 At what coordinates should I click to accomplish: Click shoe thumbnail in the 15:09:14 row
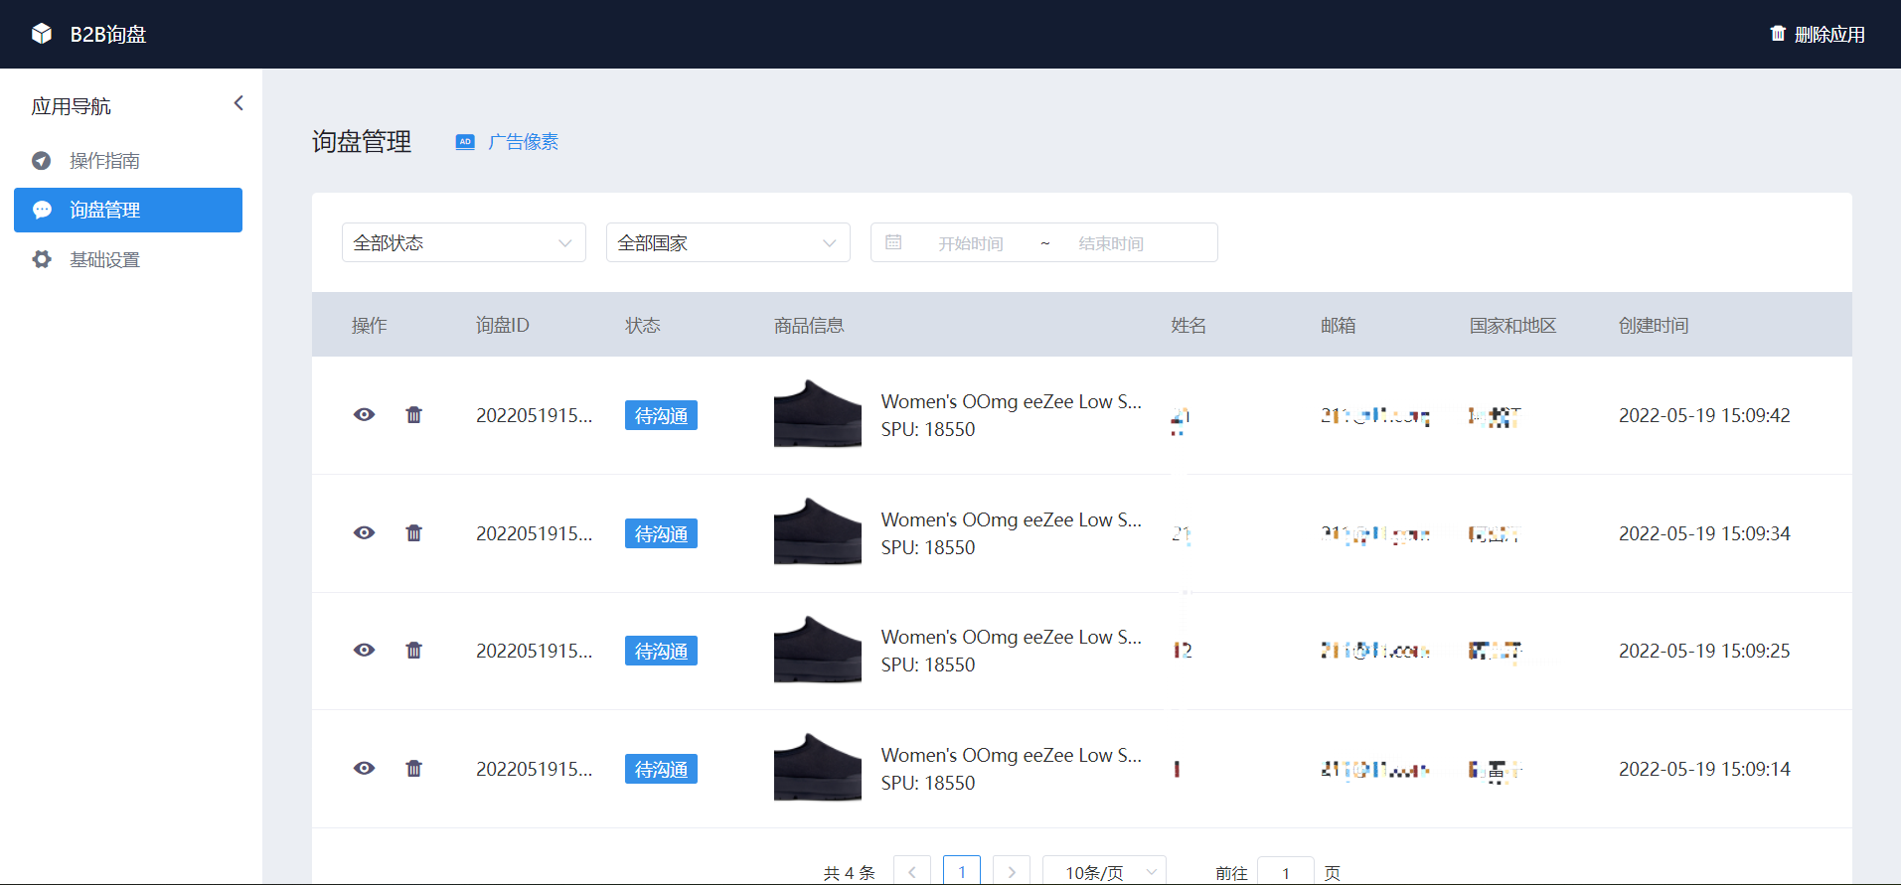pyautogui.click(x=818, y=767)
